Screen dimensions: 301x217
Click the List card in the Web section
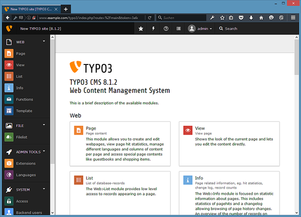pos(120,193)
